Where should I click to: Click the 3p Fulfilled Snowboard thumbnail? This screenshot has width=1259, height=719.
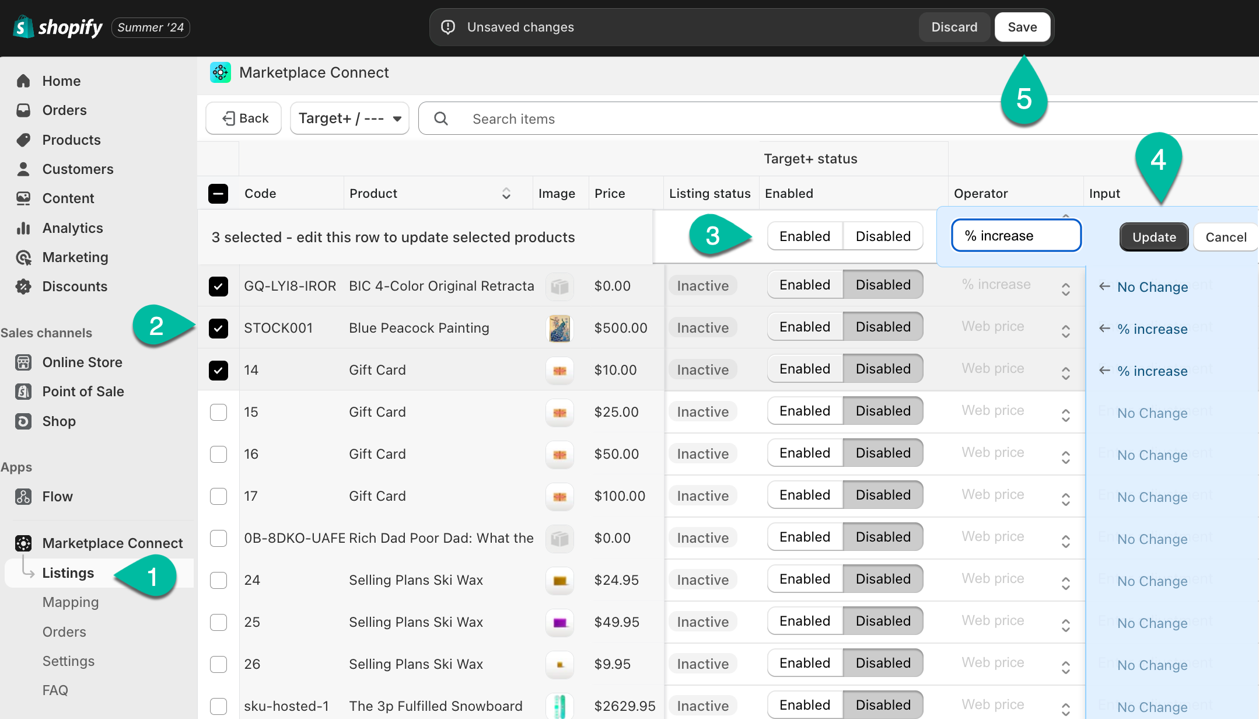(559, 706)
